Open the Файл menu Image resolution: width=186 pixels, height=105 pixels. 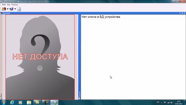click(x=4, y=5)
